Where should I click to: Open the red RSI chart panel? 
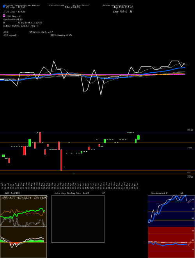(x=171, y=242)
